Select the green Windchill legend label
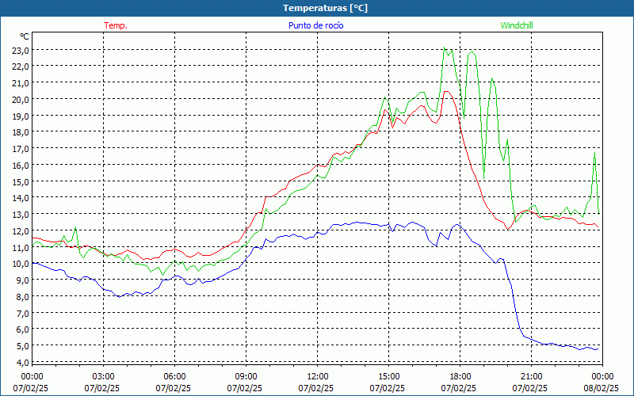Screen dimensions: 634x396 click(517, 25)
